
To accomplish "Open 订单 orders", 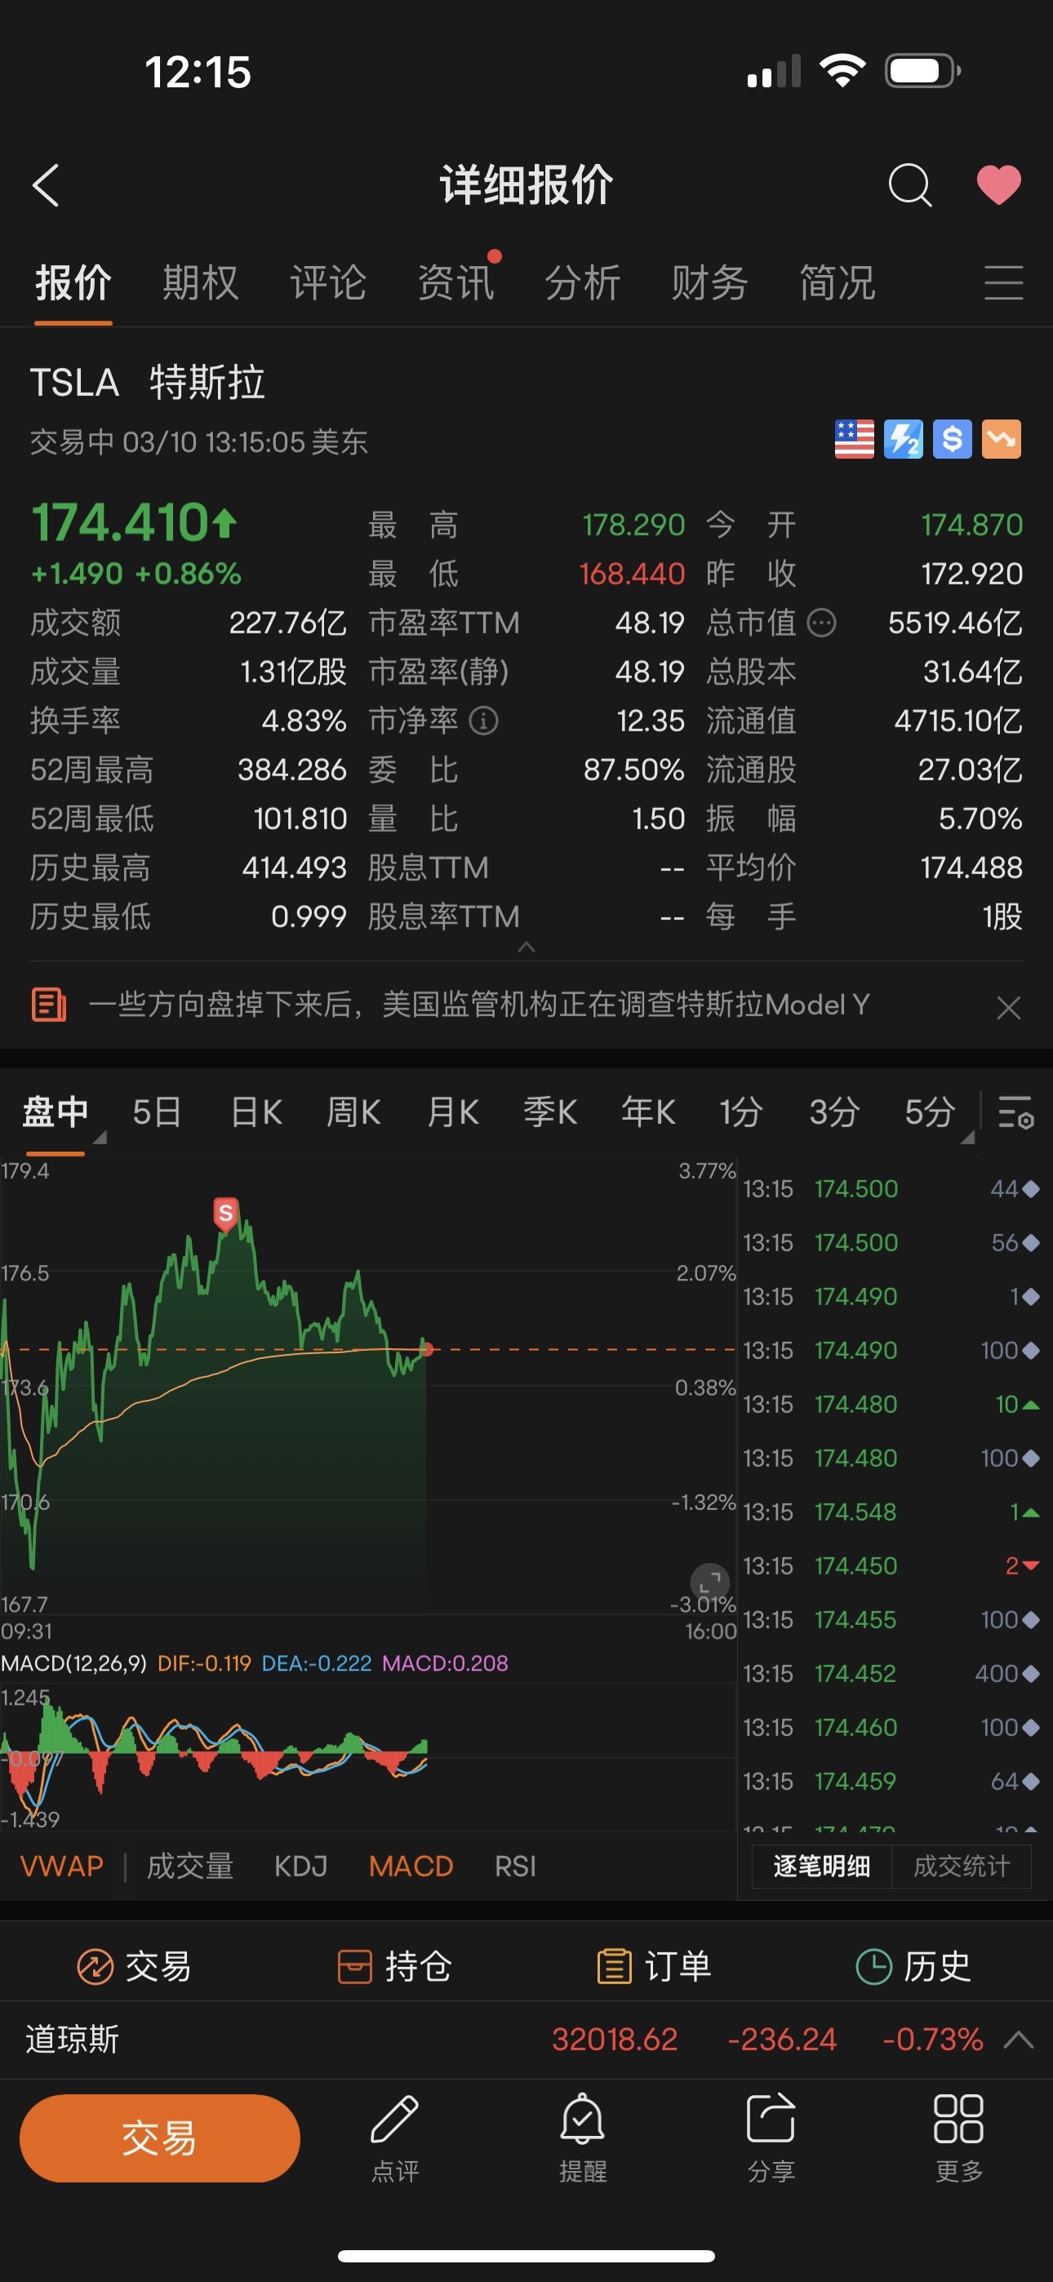I will tap(654, 1967).
